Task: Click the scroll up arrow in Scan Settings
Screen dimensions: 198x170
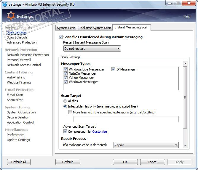Action: 185,64
